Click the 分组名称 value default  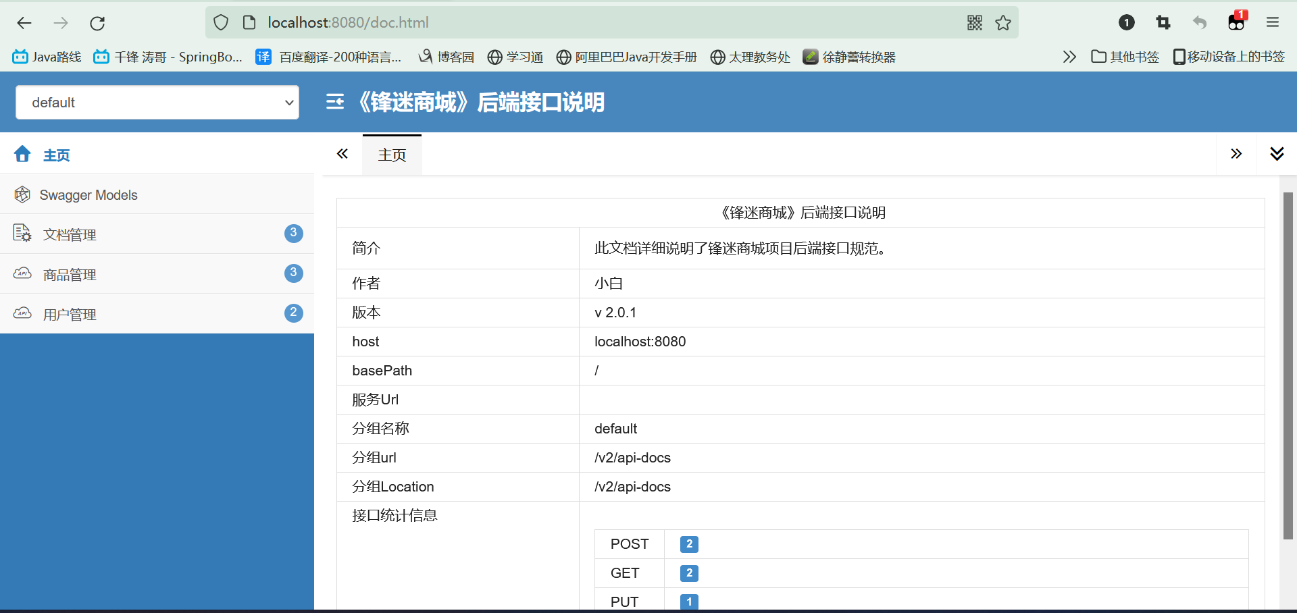[615, 429]
